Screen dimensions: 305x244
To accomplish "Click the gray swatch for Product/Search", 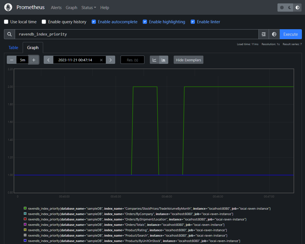I will pos(25,235).
